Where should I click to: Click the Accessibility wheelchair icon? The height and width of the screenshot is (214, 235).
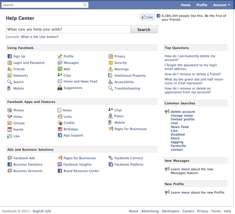[111, 82]
